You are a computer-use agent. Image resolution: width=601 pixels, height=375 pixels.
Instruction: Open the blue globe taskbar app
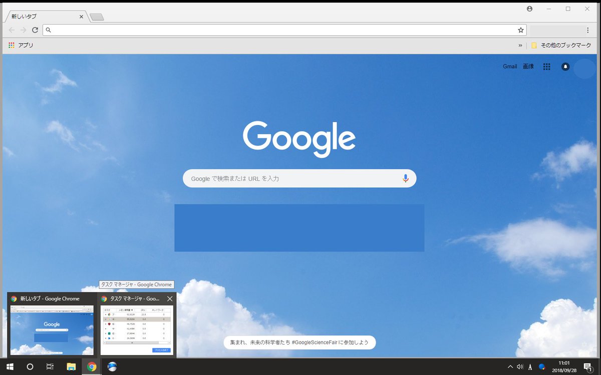pos(112,366)
